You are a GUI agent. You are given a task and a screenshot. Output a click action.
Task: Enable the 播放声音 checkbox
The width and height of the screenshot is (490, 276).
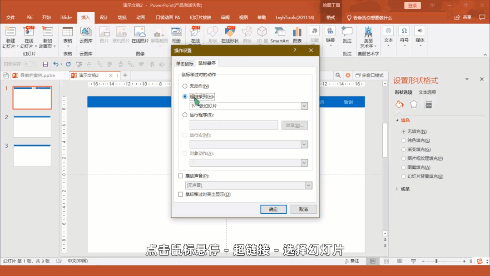pos(181,176)
